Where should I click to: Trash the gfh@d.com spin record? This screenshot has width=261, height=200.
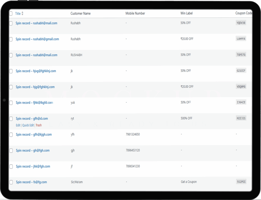point(39,125)
